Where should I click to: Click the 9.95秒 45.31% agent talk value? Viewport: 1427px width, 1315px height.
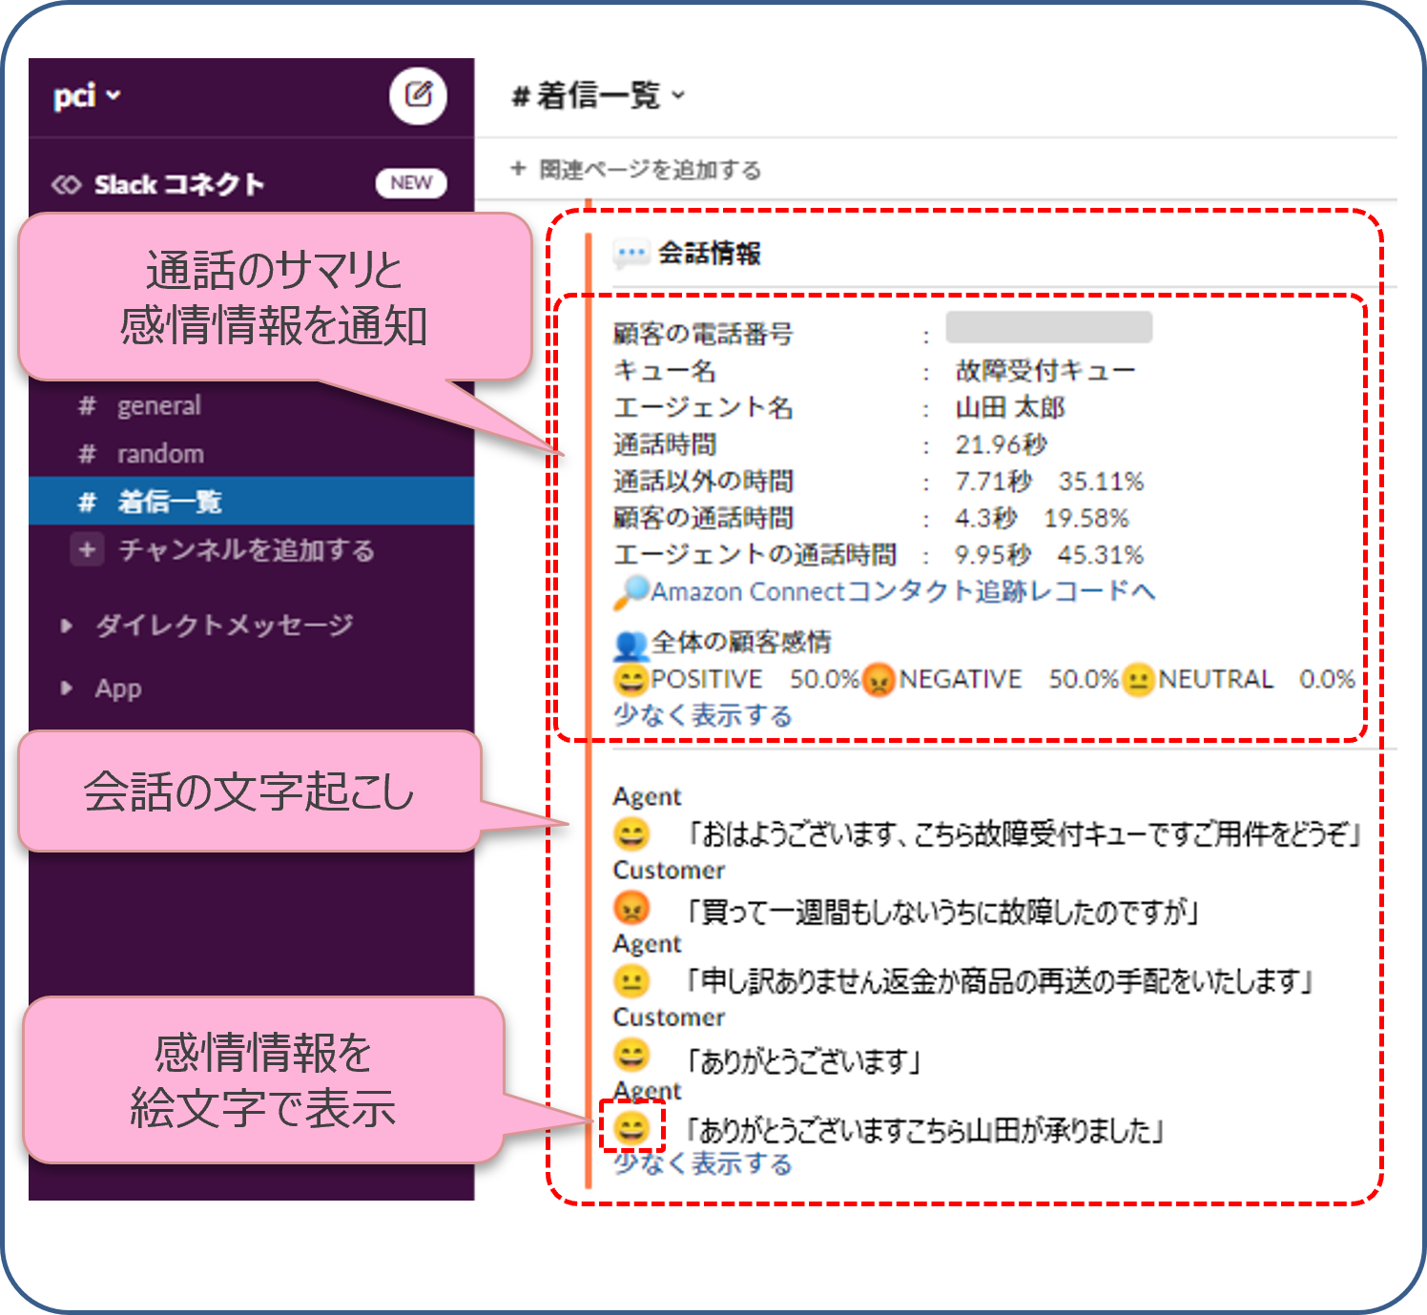(1049, 555)
